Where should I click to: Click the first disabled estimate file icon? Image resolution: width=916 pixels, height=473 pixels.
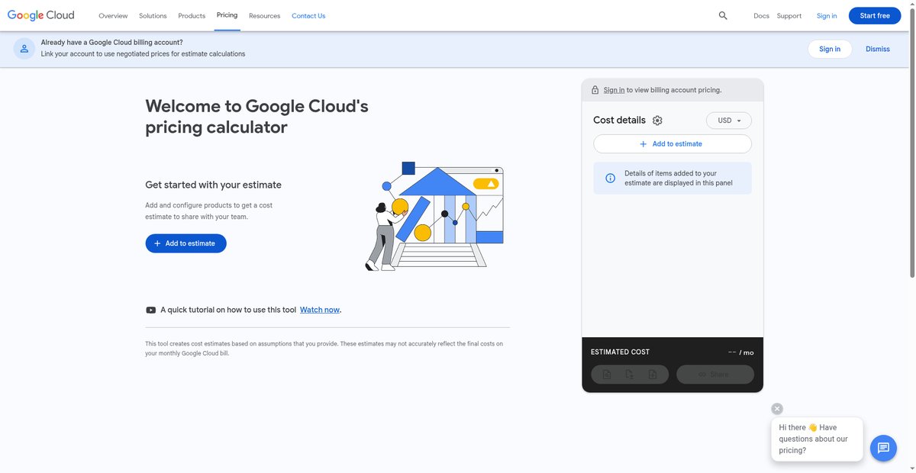(x=607, y=375)
